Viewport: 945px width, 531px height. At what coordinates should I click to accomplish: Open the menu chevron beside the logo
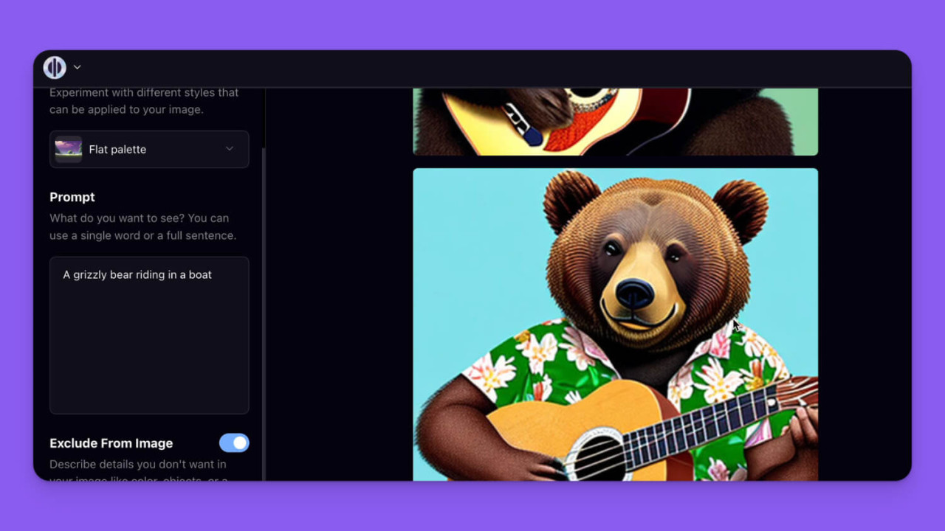pyautogui.click(x=77, y=67)
